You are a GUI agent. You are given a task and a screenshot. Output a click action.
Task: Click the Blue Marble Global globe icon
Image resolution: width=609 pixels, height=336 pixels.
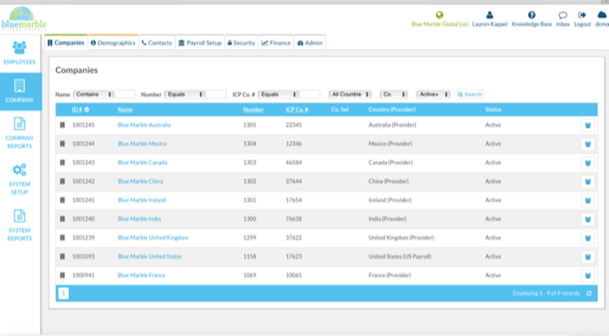(439, 15)
